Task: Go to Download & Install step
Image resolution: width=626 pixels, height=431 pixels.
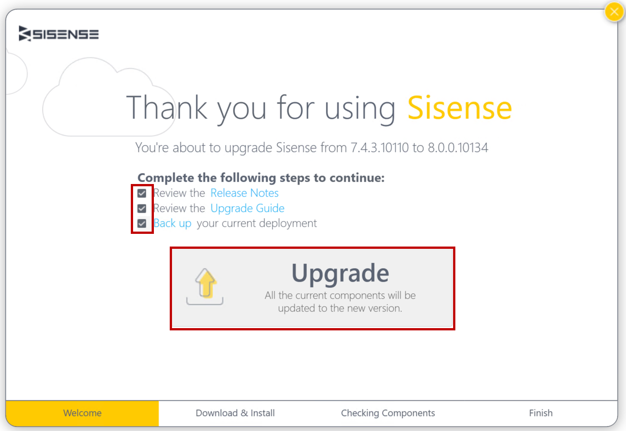Action: (235, 413)
